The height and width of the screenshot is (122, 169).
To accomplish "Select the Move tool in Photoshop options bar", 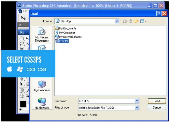I will pos(23,18).
